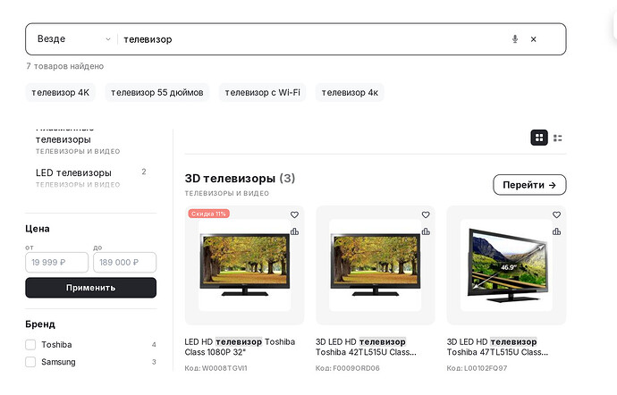The height and width of the screenshot is (395, 617).
Task: Select the 'телевизор 55 дюймов' suggestion chip
Action: point(157,92)
